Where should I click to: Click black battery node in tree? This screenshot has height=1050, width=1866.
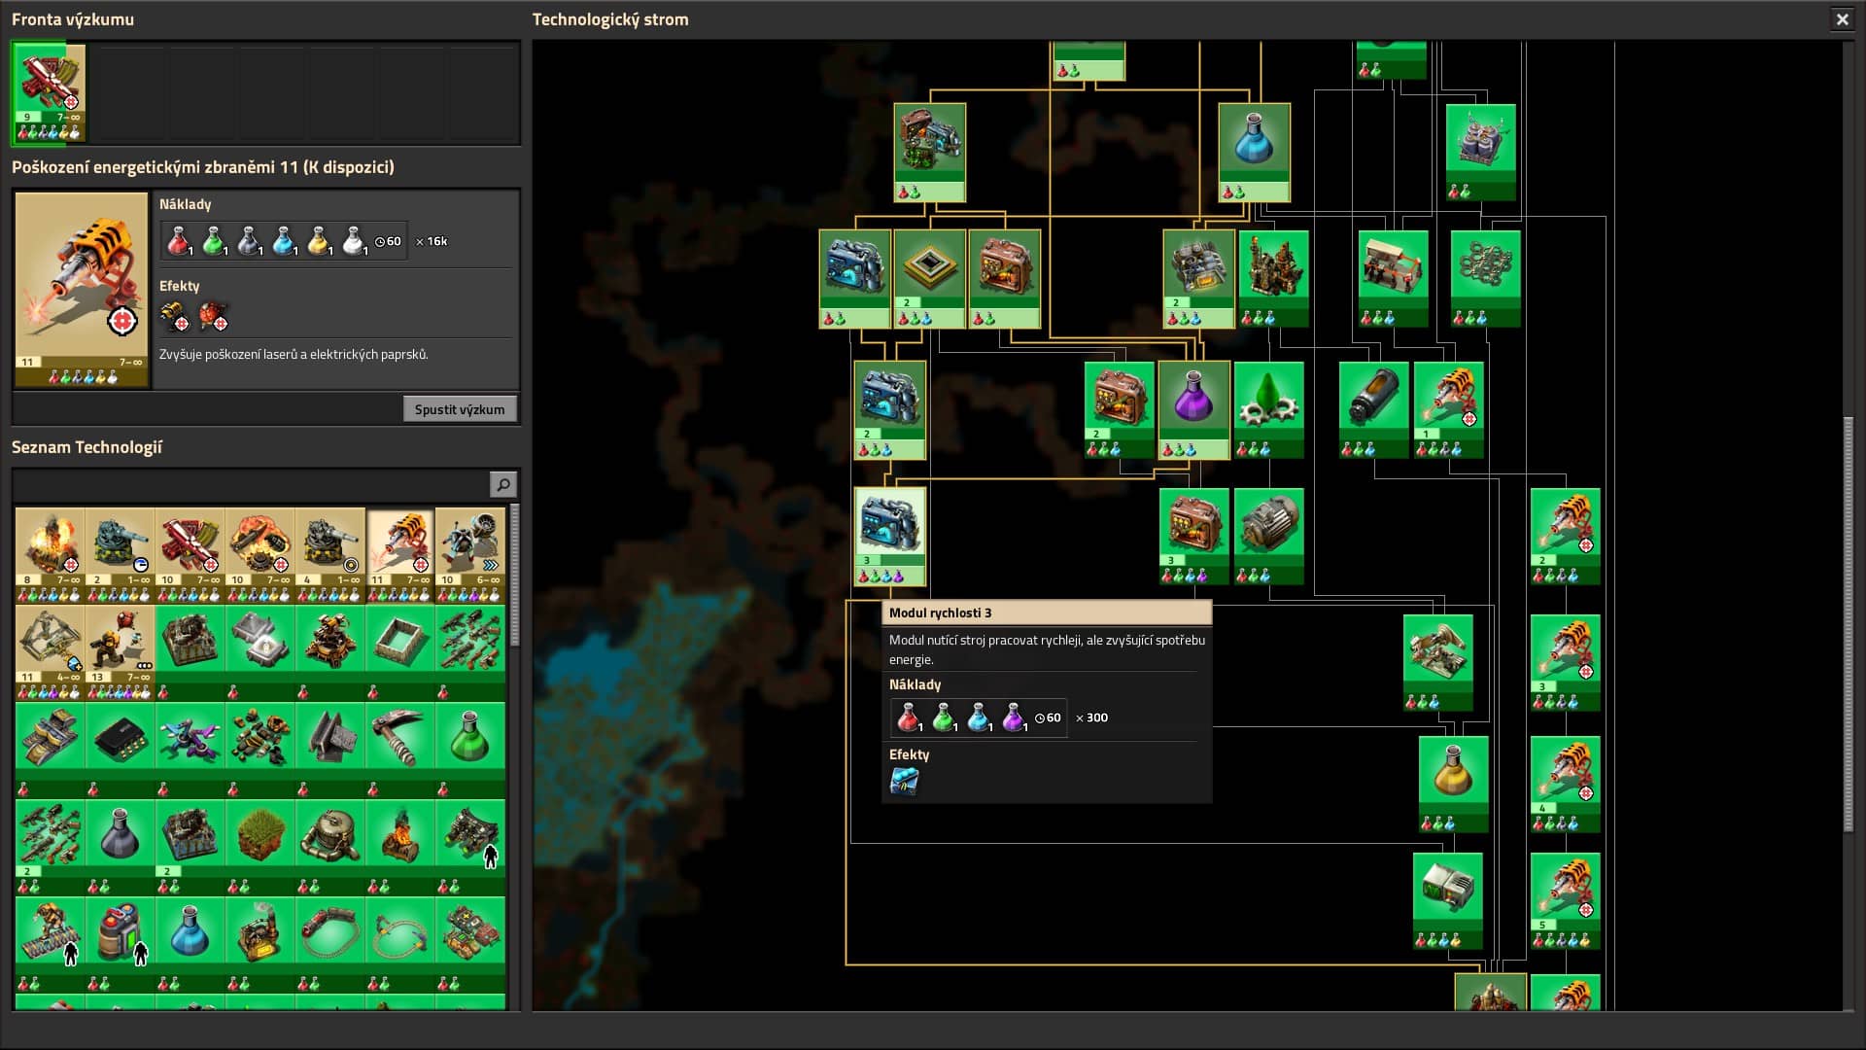point(1374,410)
